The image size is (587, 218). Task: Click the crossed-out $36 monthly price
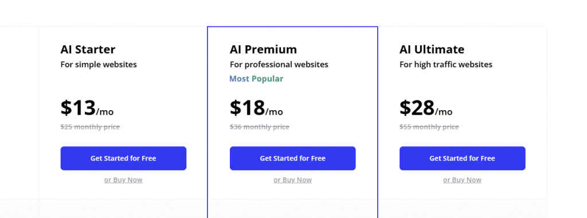[x=260, y=127]
